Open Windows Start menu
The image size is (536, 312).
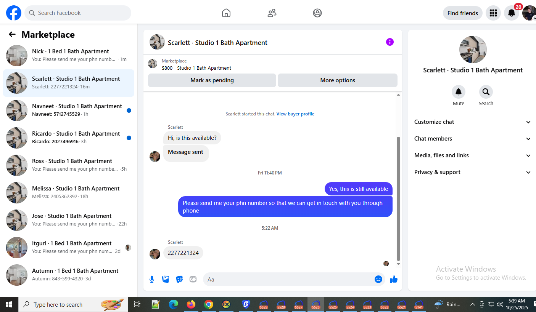pos(9,304)
